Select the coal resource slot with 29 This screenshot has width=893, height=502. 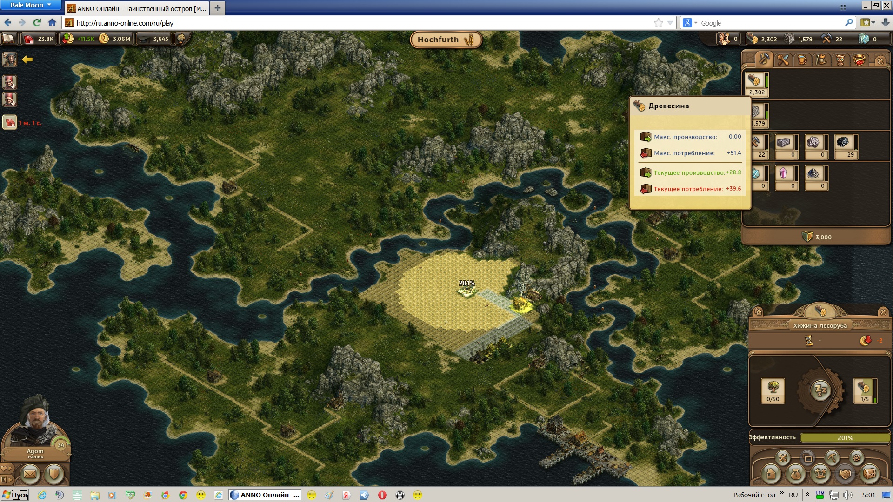coord(846,146)
